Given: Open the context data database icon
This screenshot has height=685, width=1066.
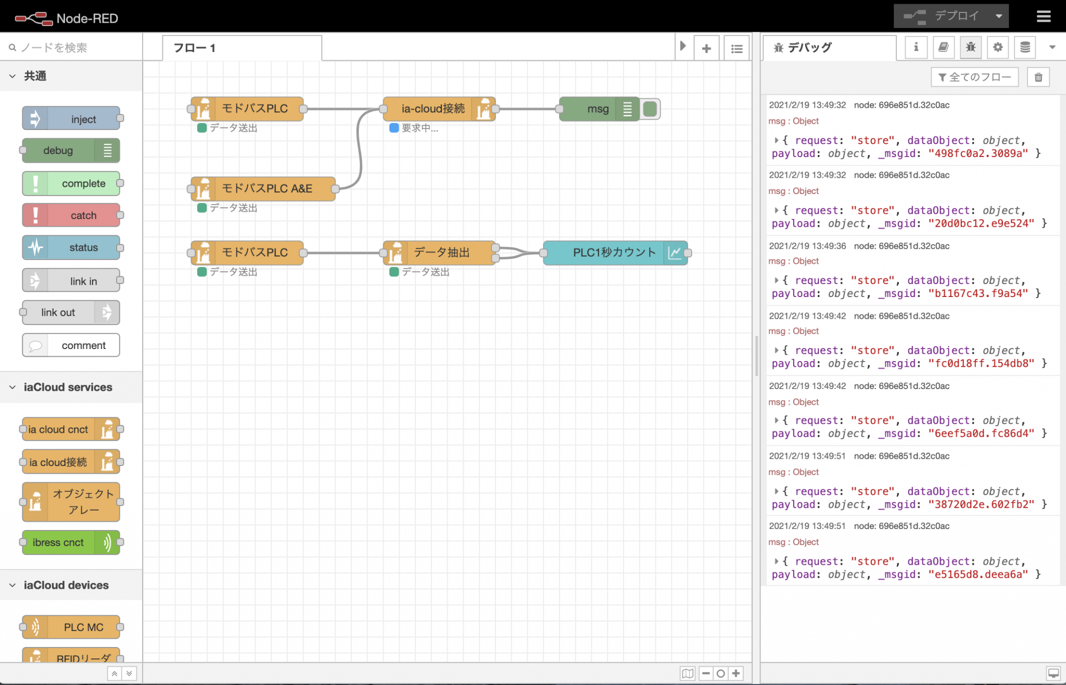Looking at the screenshot, I should (1024, 47).
